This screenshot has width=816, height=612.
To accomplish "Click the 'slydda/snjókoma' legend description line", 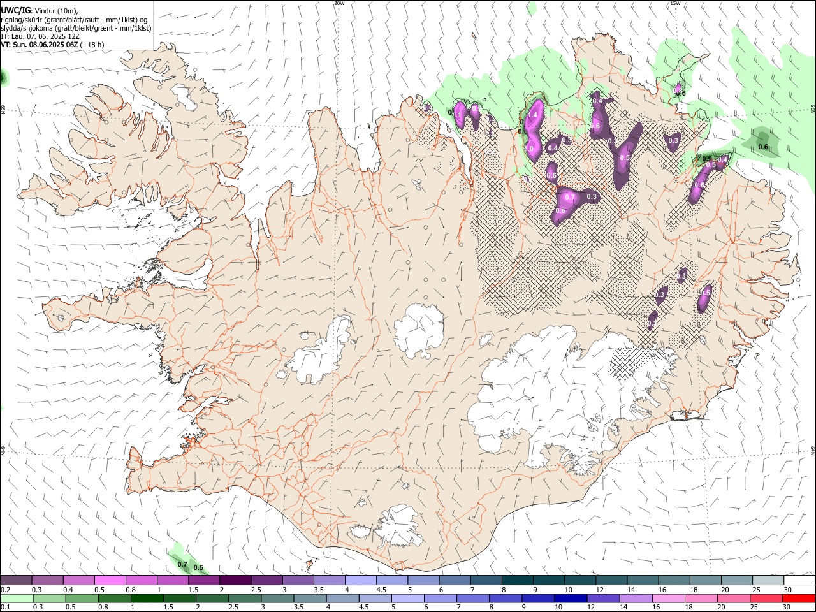I will [x=75, y=28].
